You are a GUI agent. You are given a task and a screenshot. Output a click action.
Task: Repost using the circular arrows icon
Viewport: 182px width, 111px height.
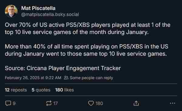[x=49, y=103]
